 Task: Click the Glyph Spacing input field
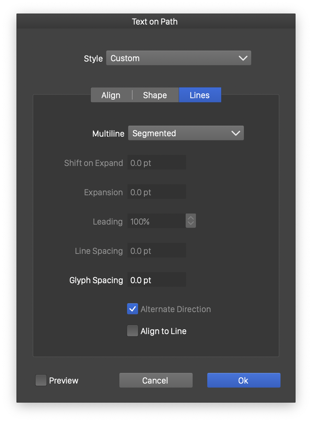coord(156,280)
